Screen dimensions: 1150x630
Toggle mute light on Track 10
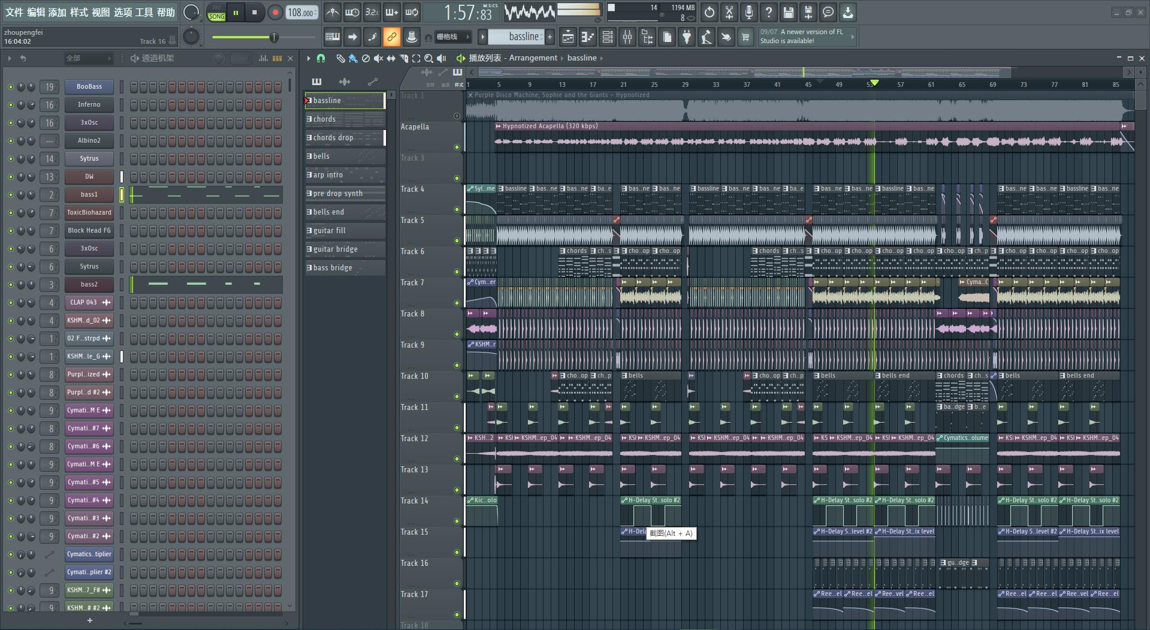pyautogui.click(x=457, y=396)
